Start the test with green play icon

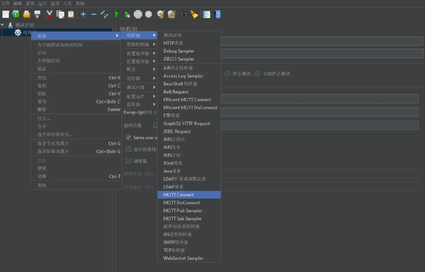[117, 14]
